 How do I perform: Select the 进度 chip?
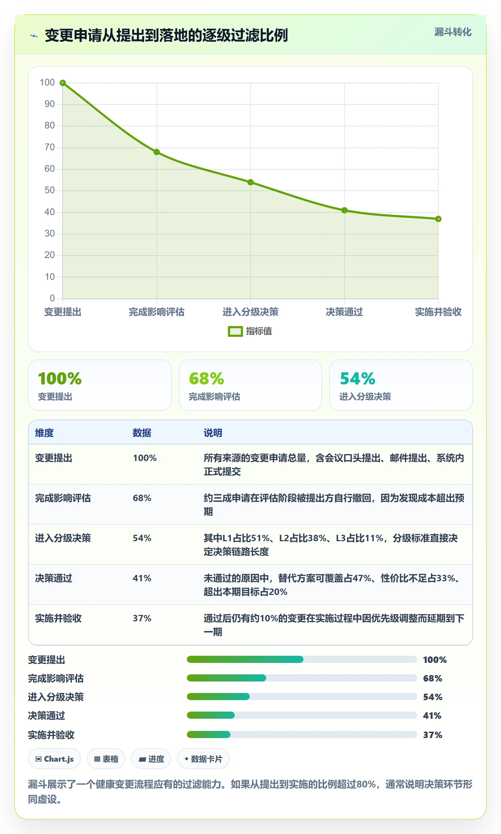151,759
